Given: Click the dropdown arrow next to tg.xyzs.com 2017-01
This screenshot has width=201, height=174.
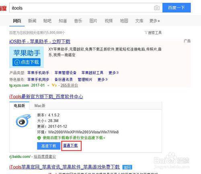Looking at the screenshot, I should pyautogui.click(x=48, y=85).
